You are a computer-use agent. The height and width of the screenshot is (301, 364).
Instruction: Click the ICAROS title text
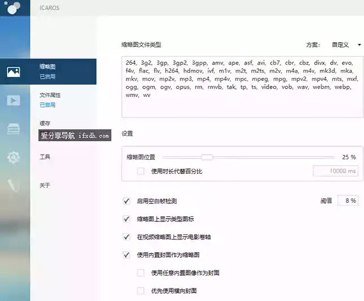coord(49,8)
